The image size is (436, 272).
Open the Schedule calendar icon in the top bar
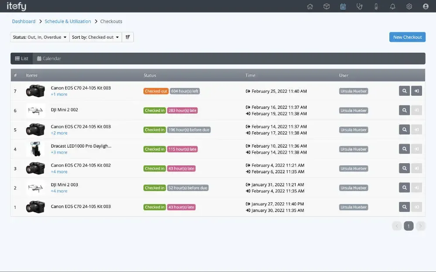[x=343, y=6]
